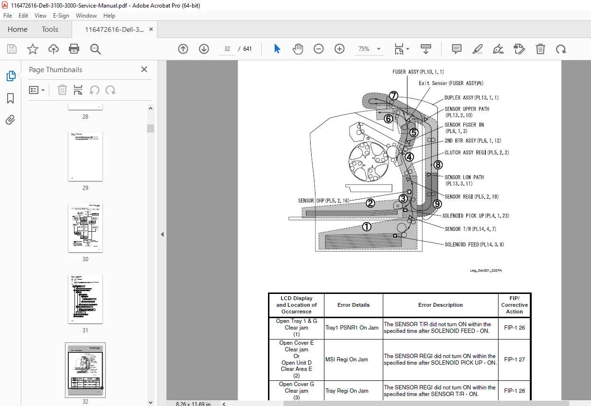Screen dimensions: 591x406
Task: Click the 'FIP-1 28' cell
Action: coord(514,391)
